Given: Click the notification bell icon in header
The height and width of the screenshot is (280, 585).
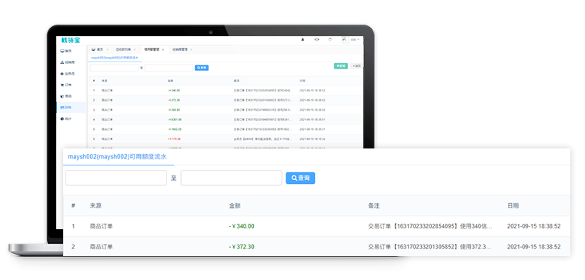Looking at the screenshot, I should (x=303, y=39).
